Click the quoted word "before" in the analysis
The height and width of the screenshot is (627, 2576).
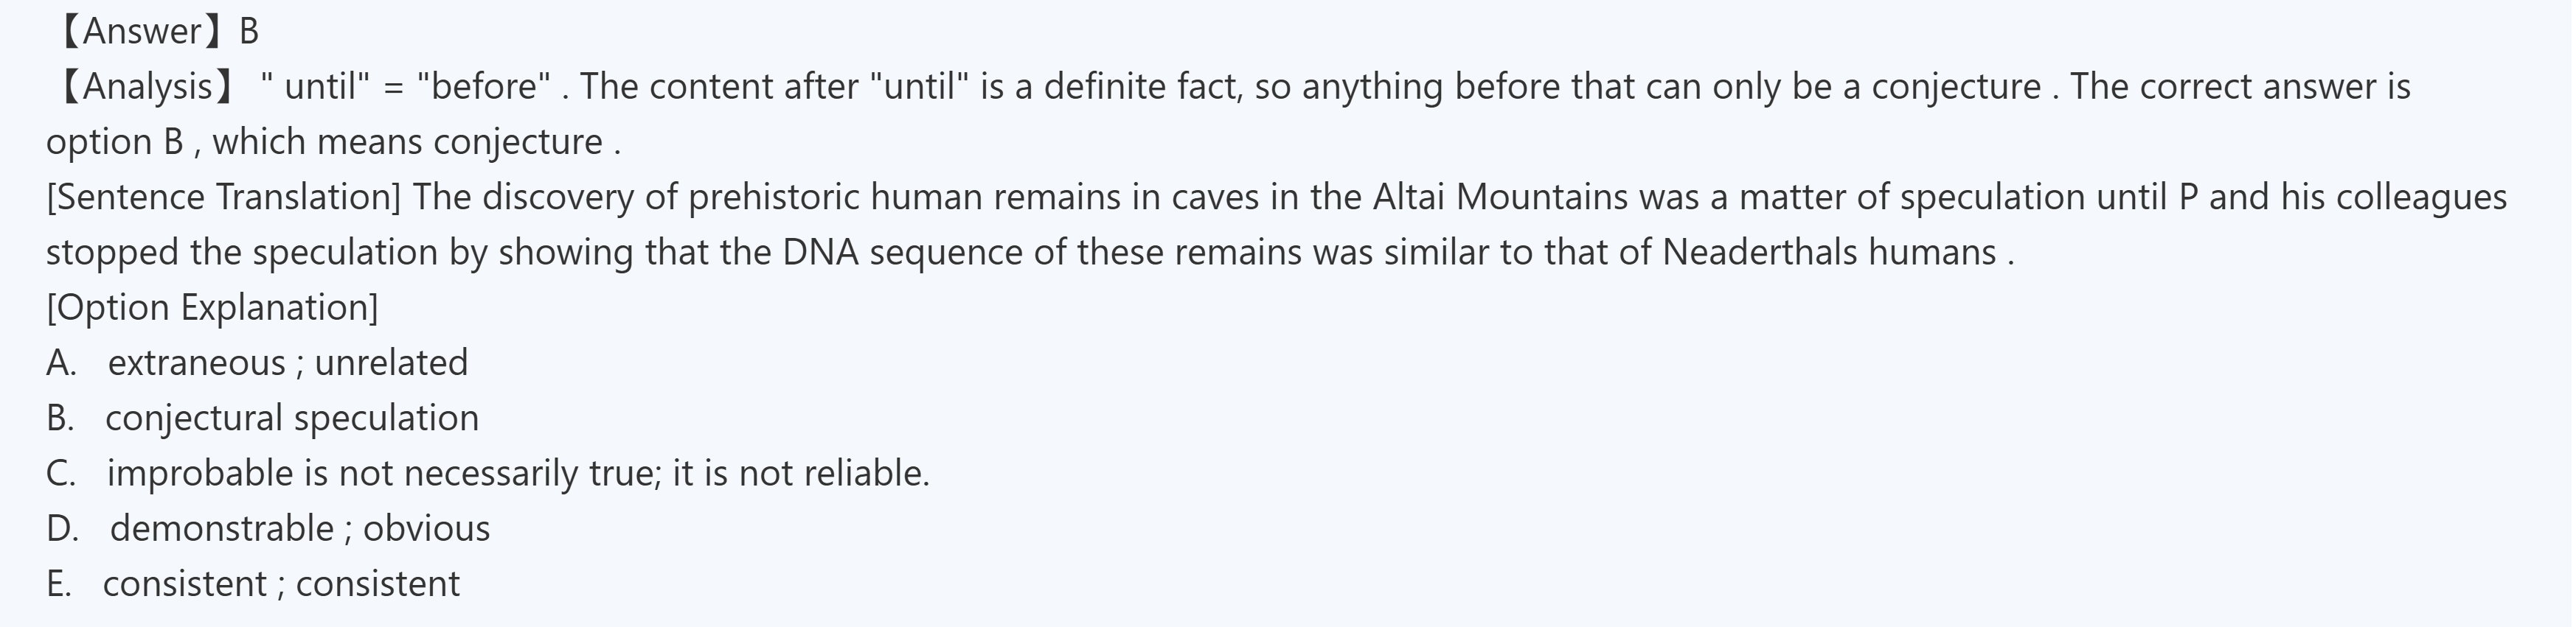[484, 87]
